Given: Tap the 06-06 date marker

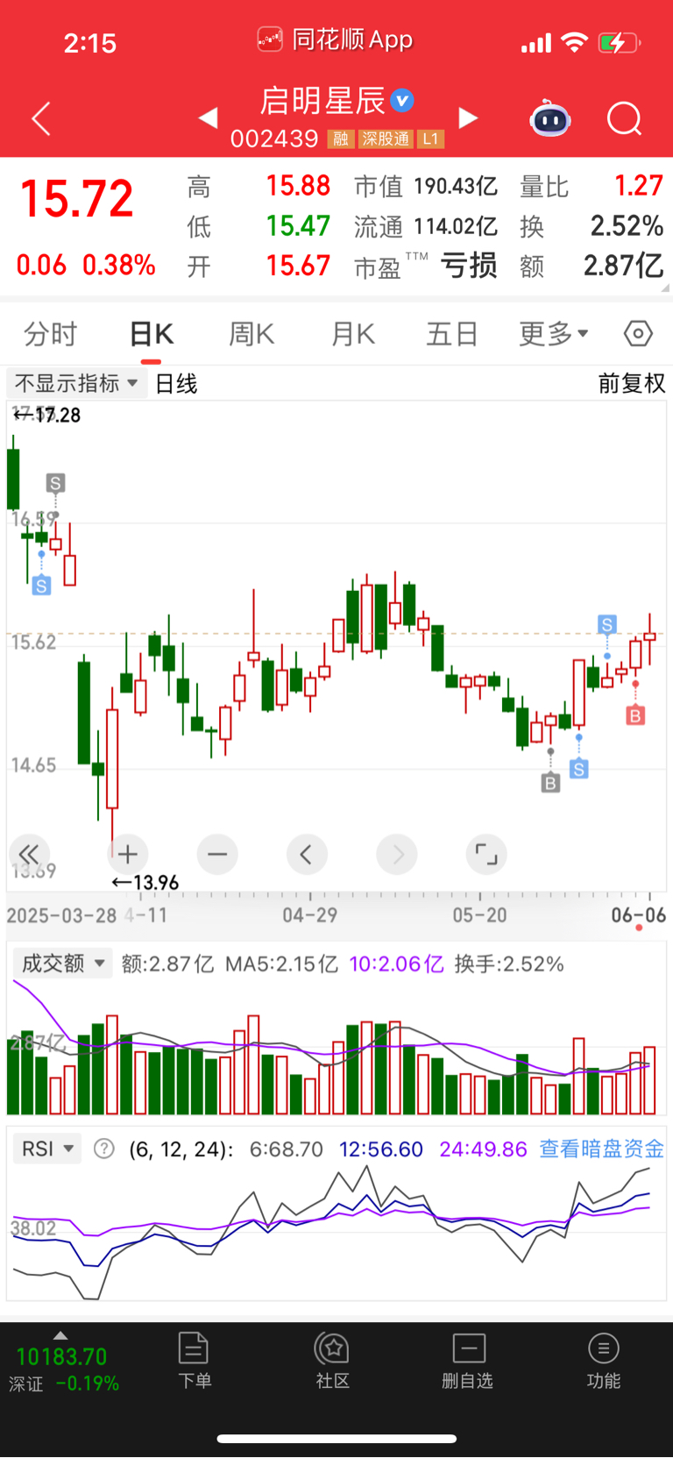Looking at the screenshot, I should click(639, 915).
